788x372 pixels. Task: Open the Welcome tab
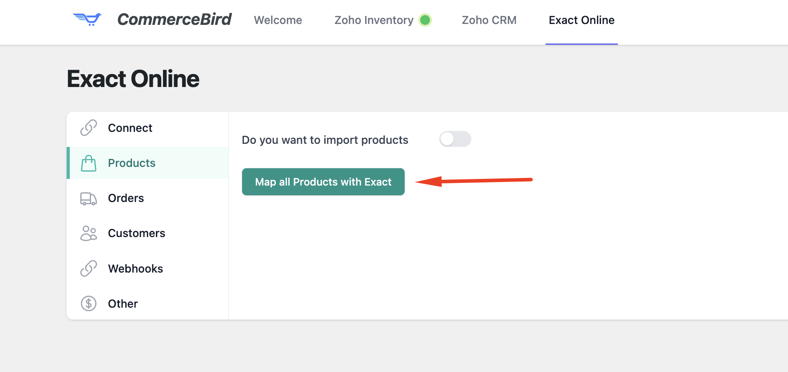click(x=278, y=20)
